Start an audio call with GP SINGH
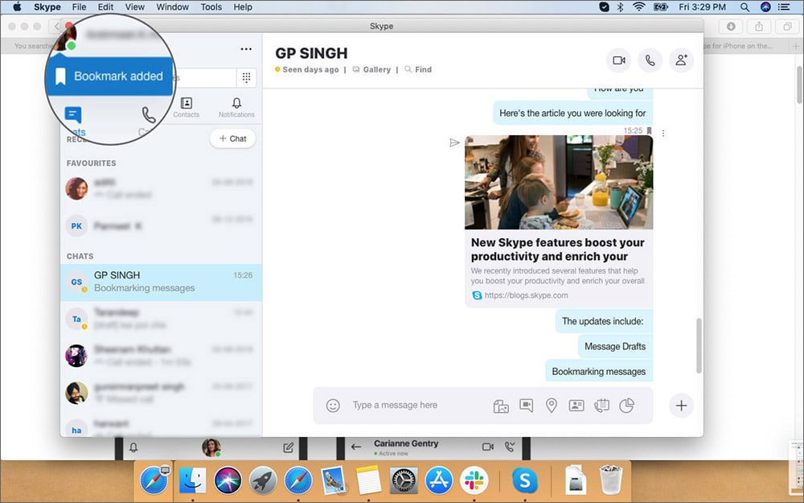804x503 pixels. pos(650,60)
